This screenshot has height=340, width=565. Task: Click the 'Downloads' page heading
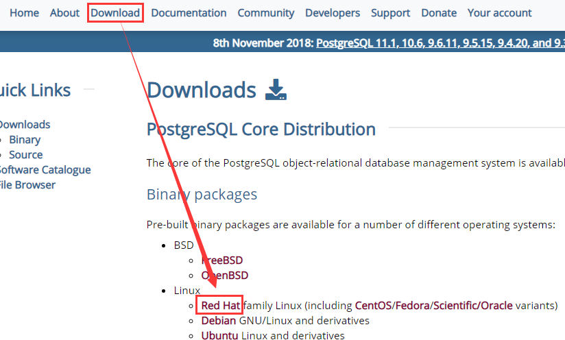(x=202, y=90)
